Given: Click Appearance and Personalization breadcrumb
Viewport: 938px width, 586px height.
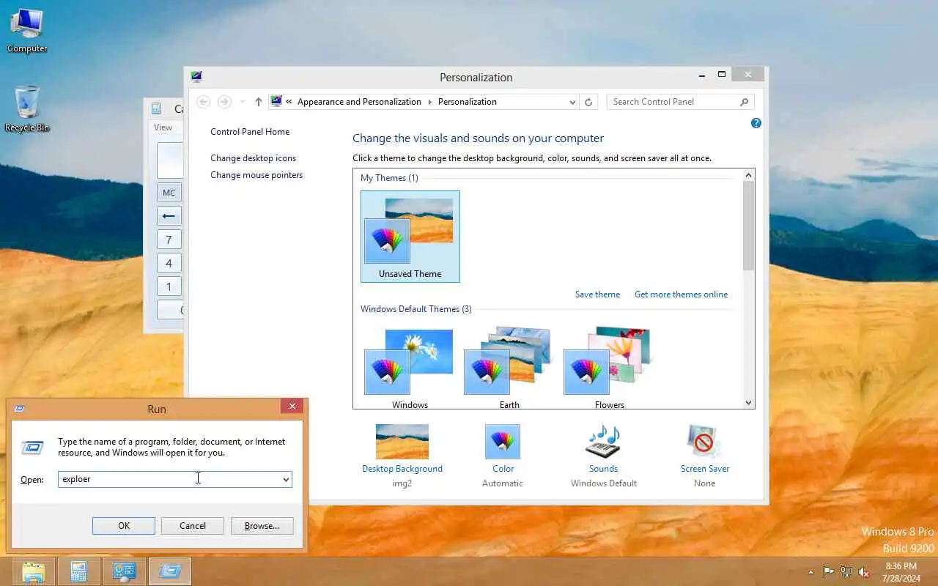Looking at the screenshot, I should (x=359, y=102).
